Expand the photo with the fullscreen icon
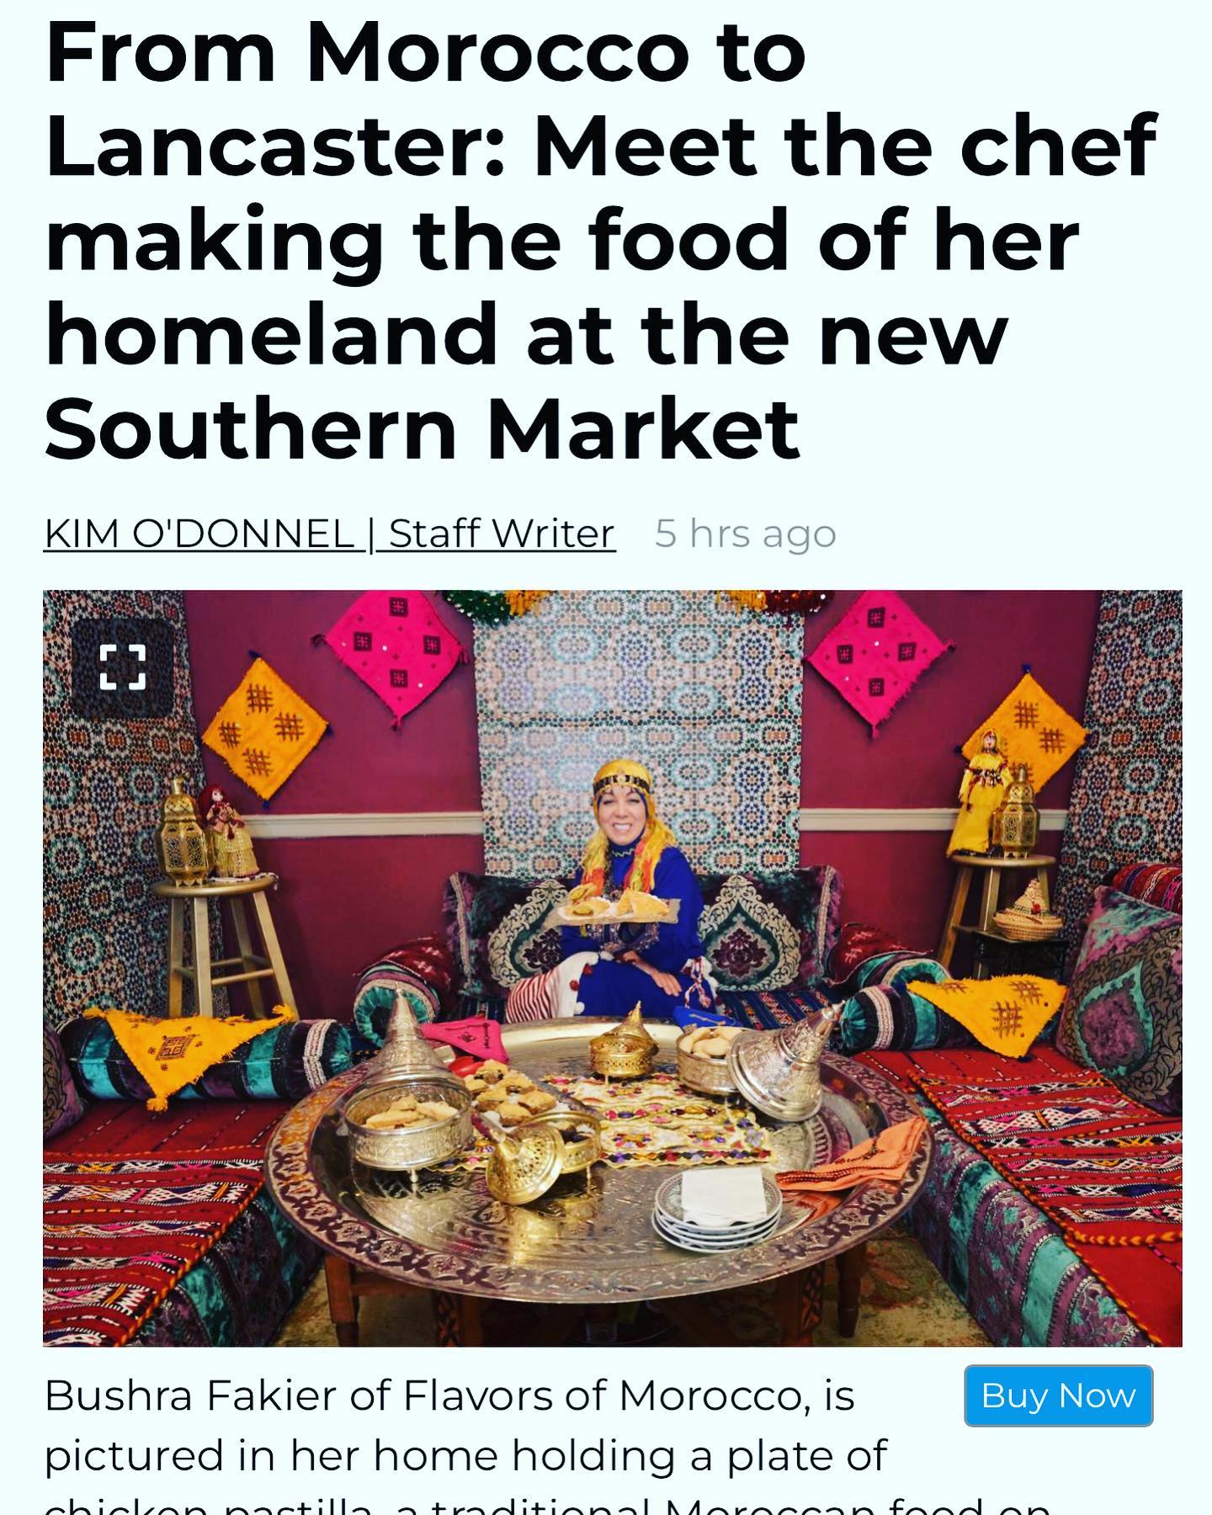 coord(123,667)
